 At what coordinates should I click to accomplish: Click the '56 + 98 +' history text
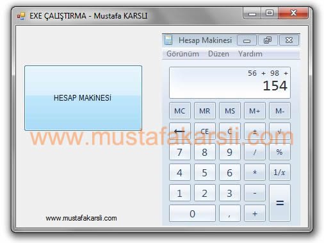click(x=268, y=73)
